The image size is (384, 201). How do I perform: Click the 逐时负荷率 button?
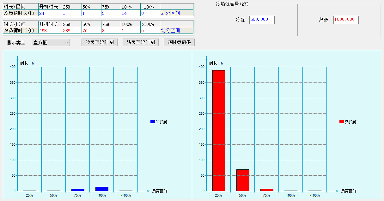pyautogui.click(x=179, y=42)
